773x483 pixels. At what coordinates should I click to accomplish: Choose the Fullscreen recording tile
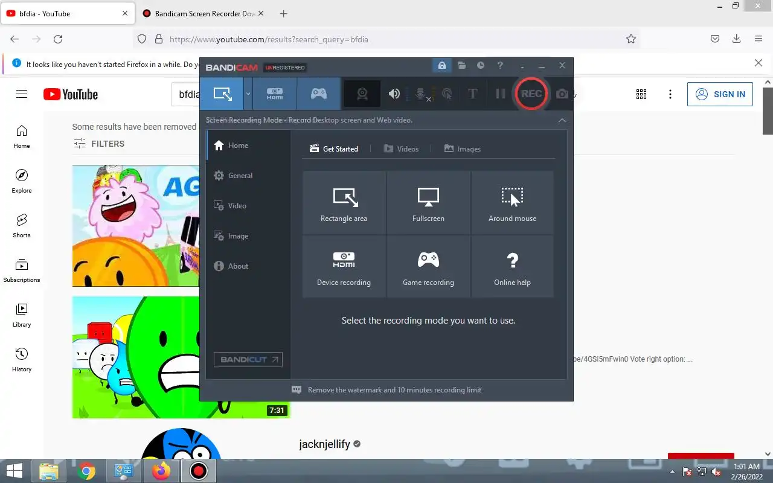tap(428, 203)
